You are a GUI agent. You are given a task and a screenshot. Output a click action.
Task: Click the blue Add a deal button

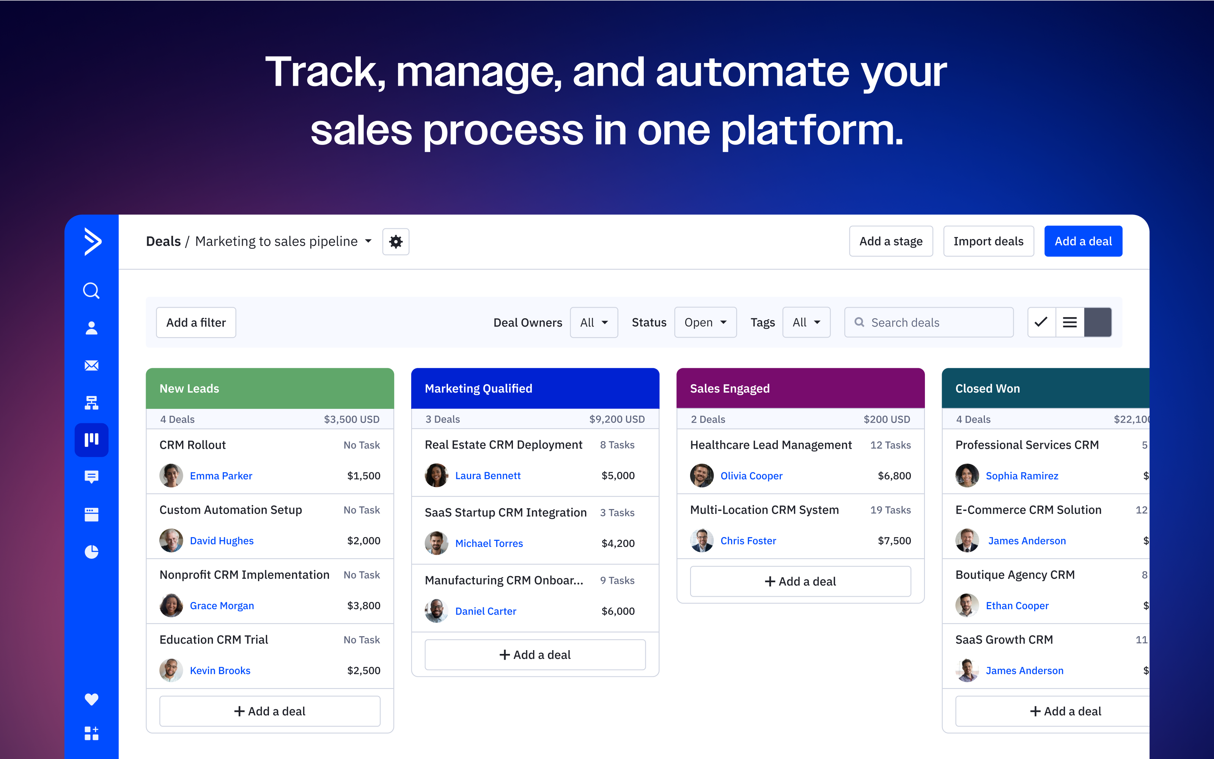click(1083, 242)
